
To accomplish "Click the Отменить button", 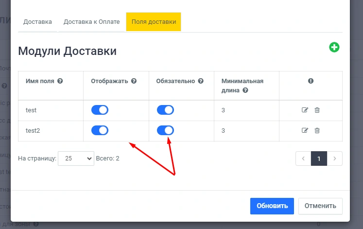I will (320, 206).
